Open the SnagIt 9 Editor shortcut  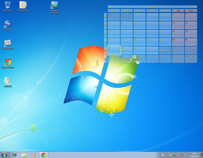[x=8, y=44]
